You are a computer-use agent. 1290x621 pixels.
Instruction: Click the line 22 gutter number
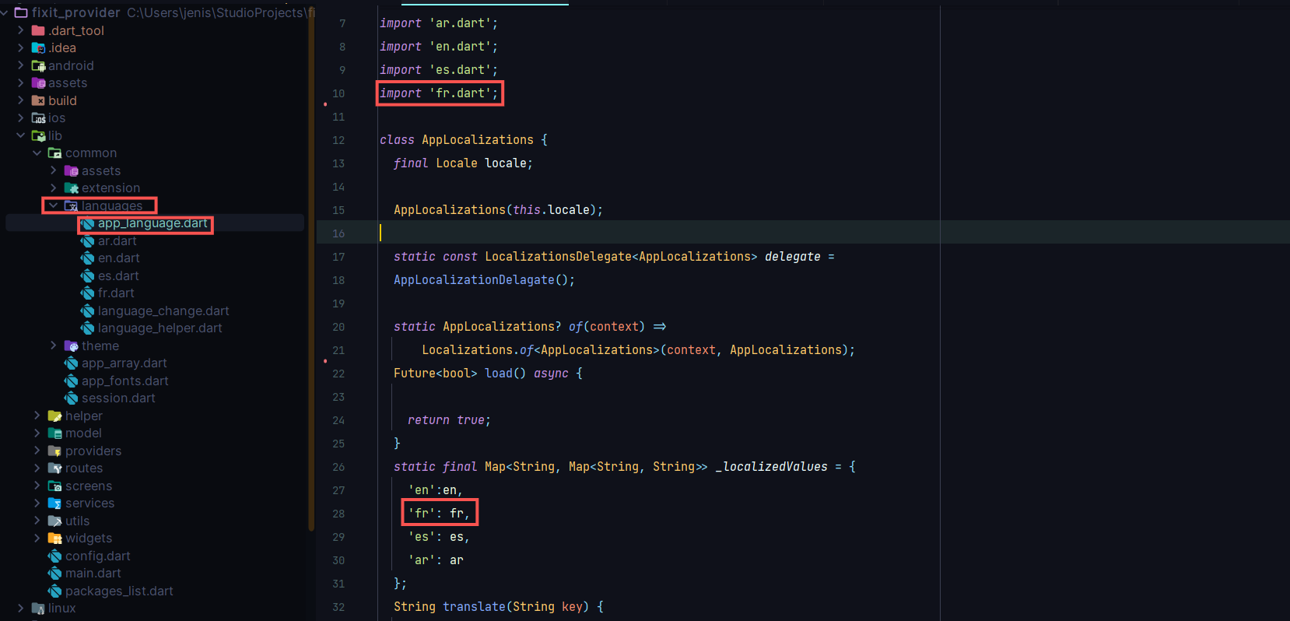click(338, 374)
